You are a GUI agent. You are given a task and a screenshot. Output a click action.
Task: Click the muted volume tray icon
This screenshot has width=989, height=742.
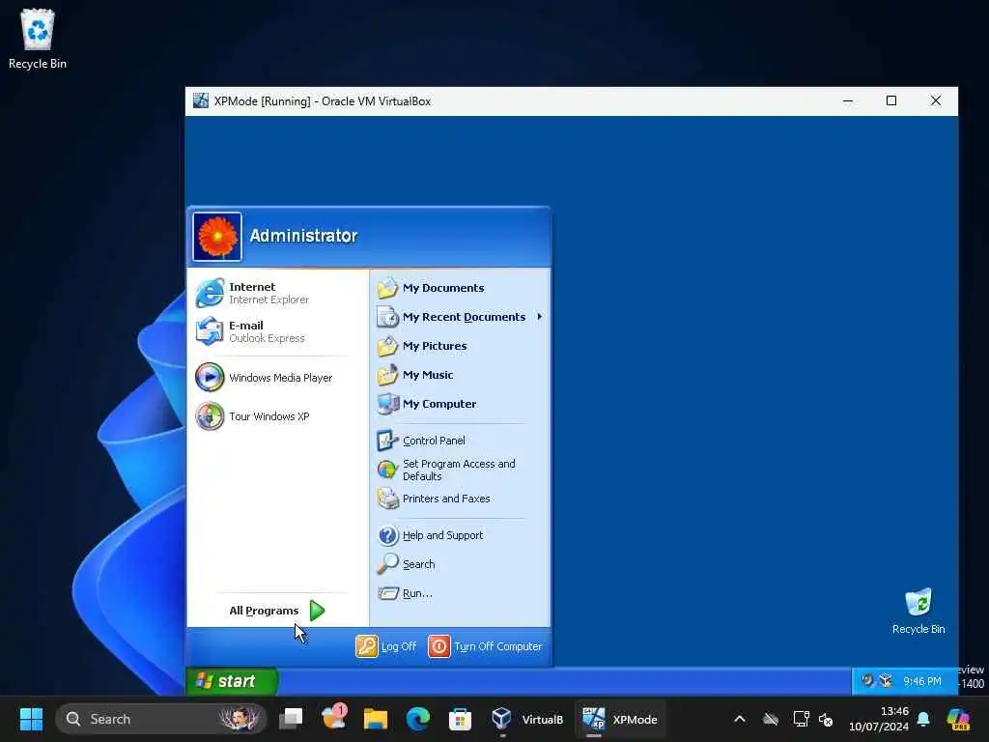click(826, 719)
